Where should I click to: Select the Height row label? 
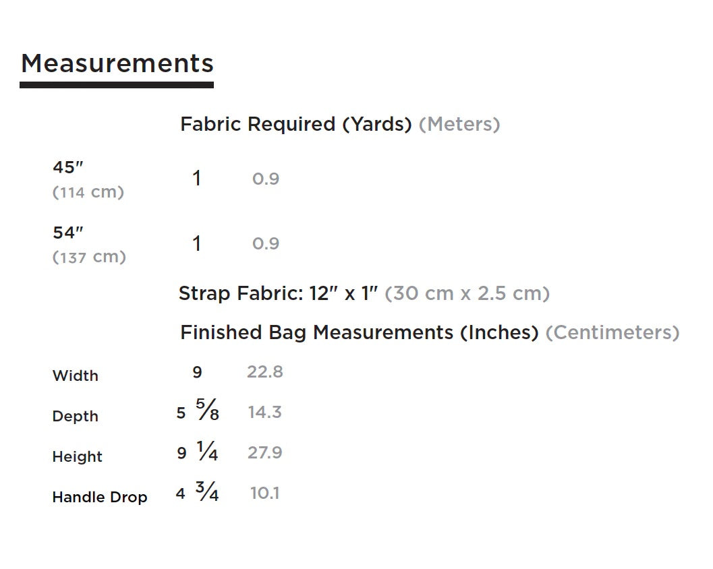click(x=77, y=456)
